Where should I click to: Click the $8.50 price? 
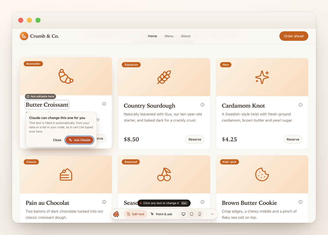coord(131,139)
